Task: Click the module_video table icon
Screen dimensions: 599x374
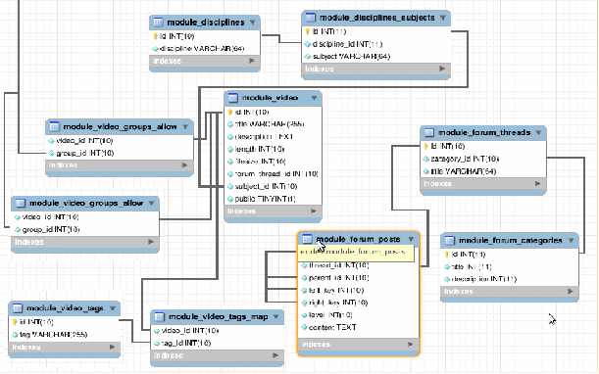Action: (x=233, y=98)
